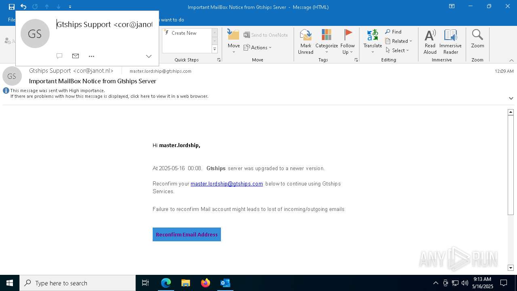Image resolution: width=517 pixels, height=291 pixels.
Task: Click the GS avatar in contact card
Action: pos(35,34)
